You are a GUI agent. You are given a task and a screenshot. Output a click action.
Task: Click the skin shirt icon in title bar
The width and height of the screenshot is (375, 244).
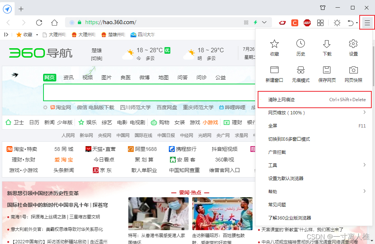(323, 8)
